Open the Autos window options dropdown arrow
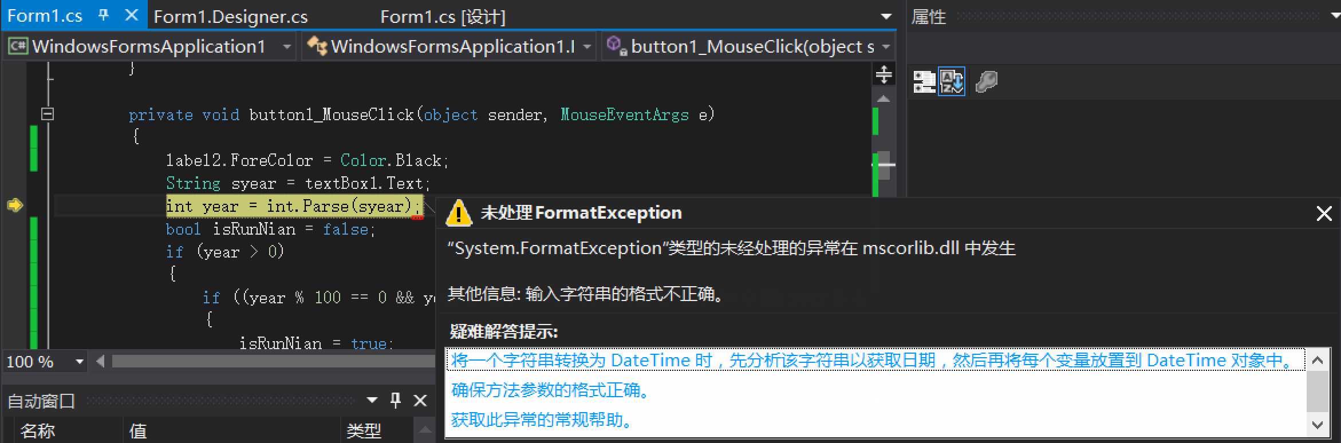This screenshot has height=443, width=1341. (x=372, y=400)
